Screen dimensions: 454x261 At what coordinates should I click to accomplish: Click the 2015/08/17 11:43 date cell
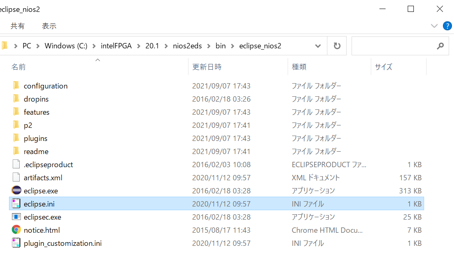point(221,230)
